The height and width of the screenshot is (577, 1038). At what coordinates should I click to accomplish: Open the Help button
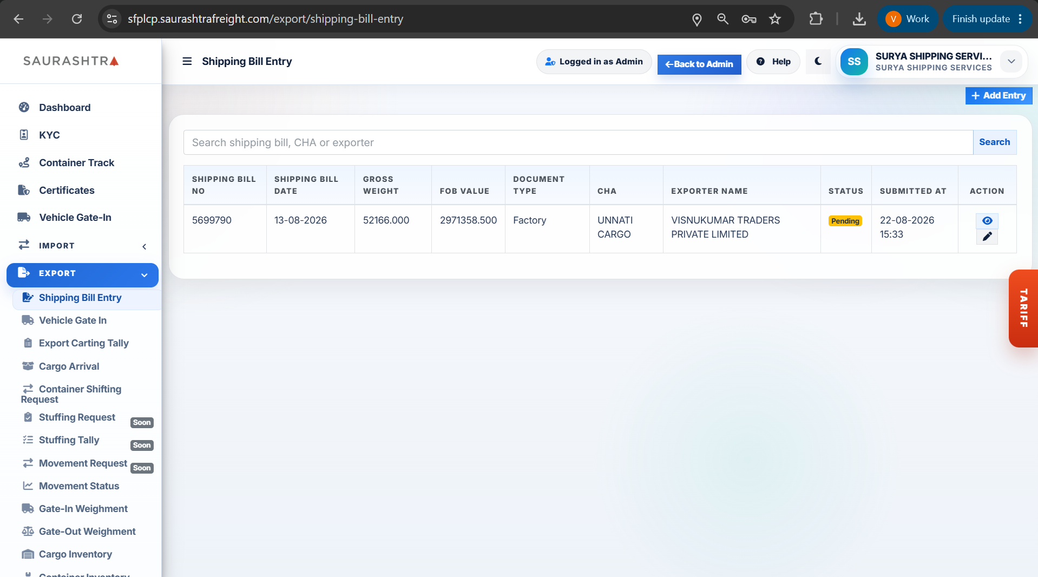(773, 62)
